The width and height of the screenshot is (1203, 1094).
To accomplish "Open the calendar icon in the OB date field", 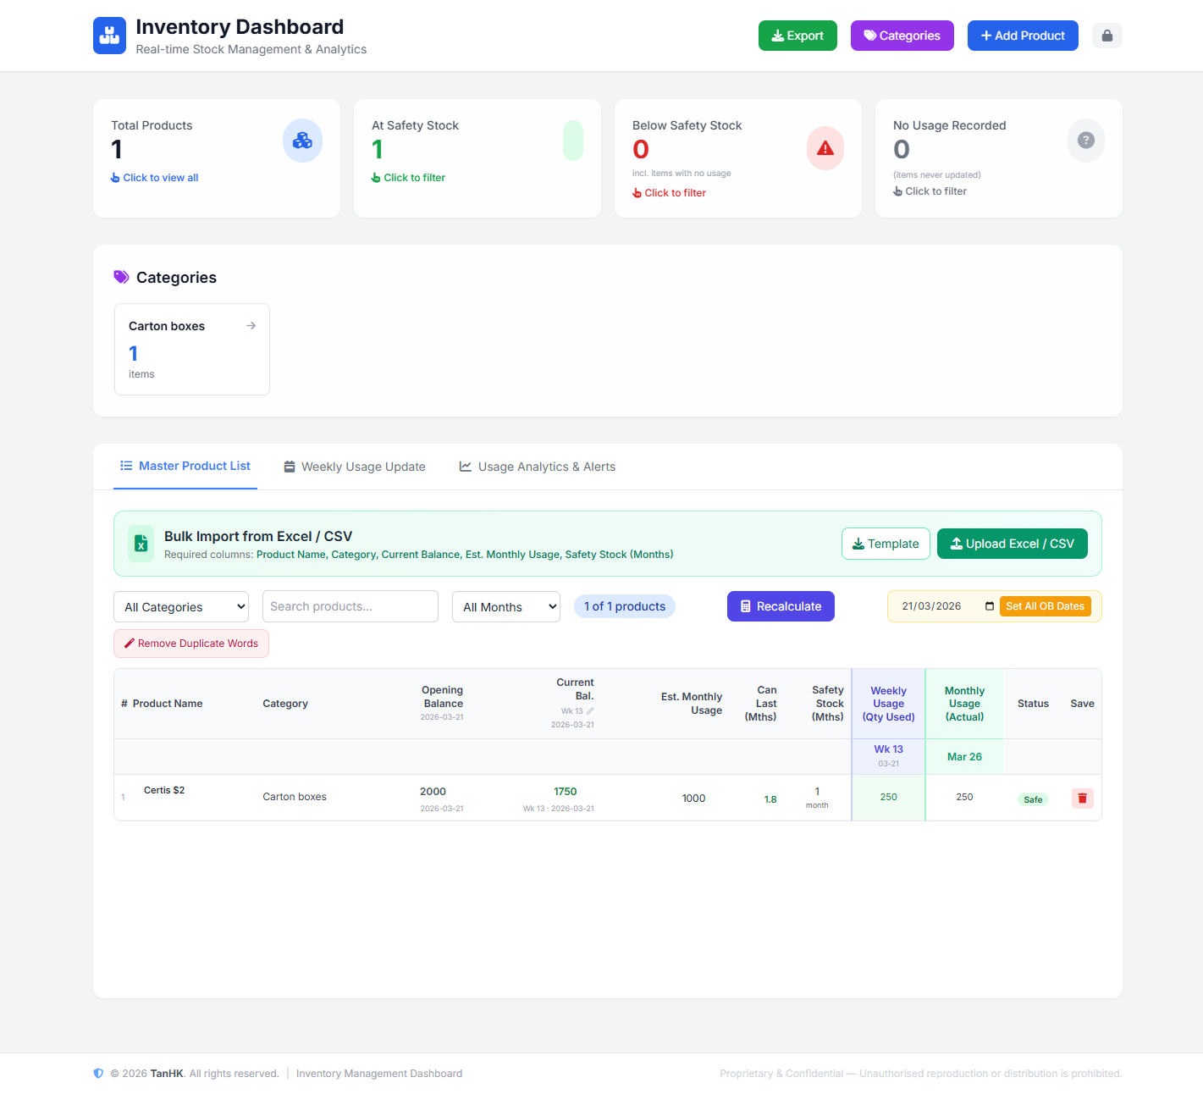I will [x=989, y=606].
